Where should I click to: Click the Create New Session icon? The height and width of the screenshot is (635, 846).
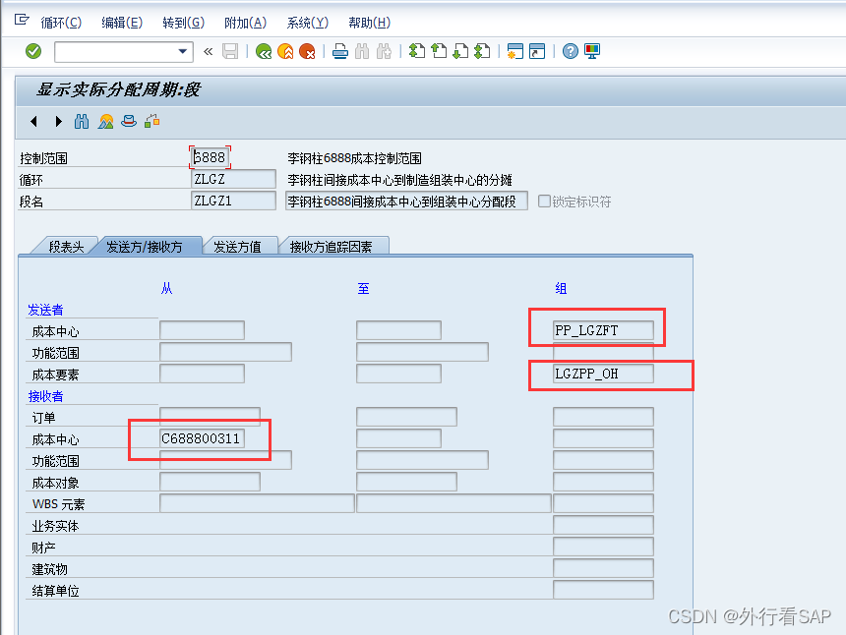point(515,52)
